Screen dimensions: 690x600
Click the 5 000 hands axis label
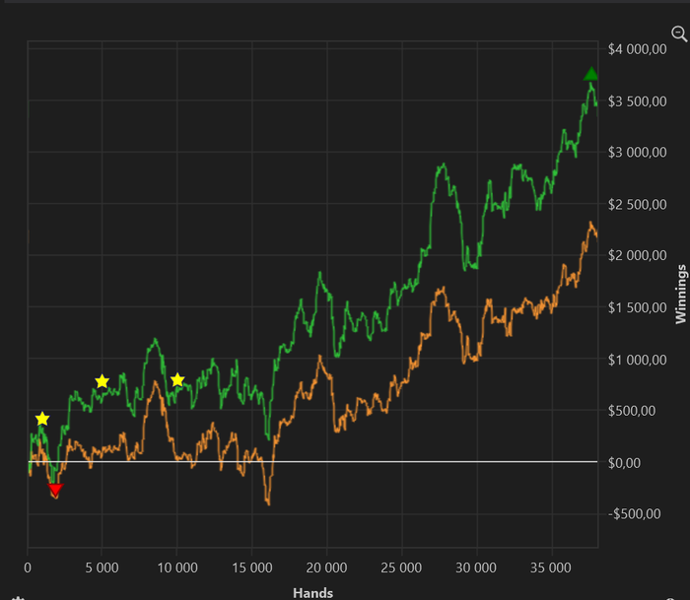click(102, 567)
